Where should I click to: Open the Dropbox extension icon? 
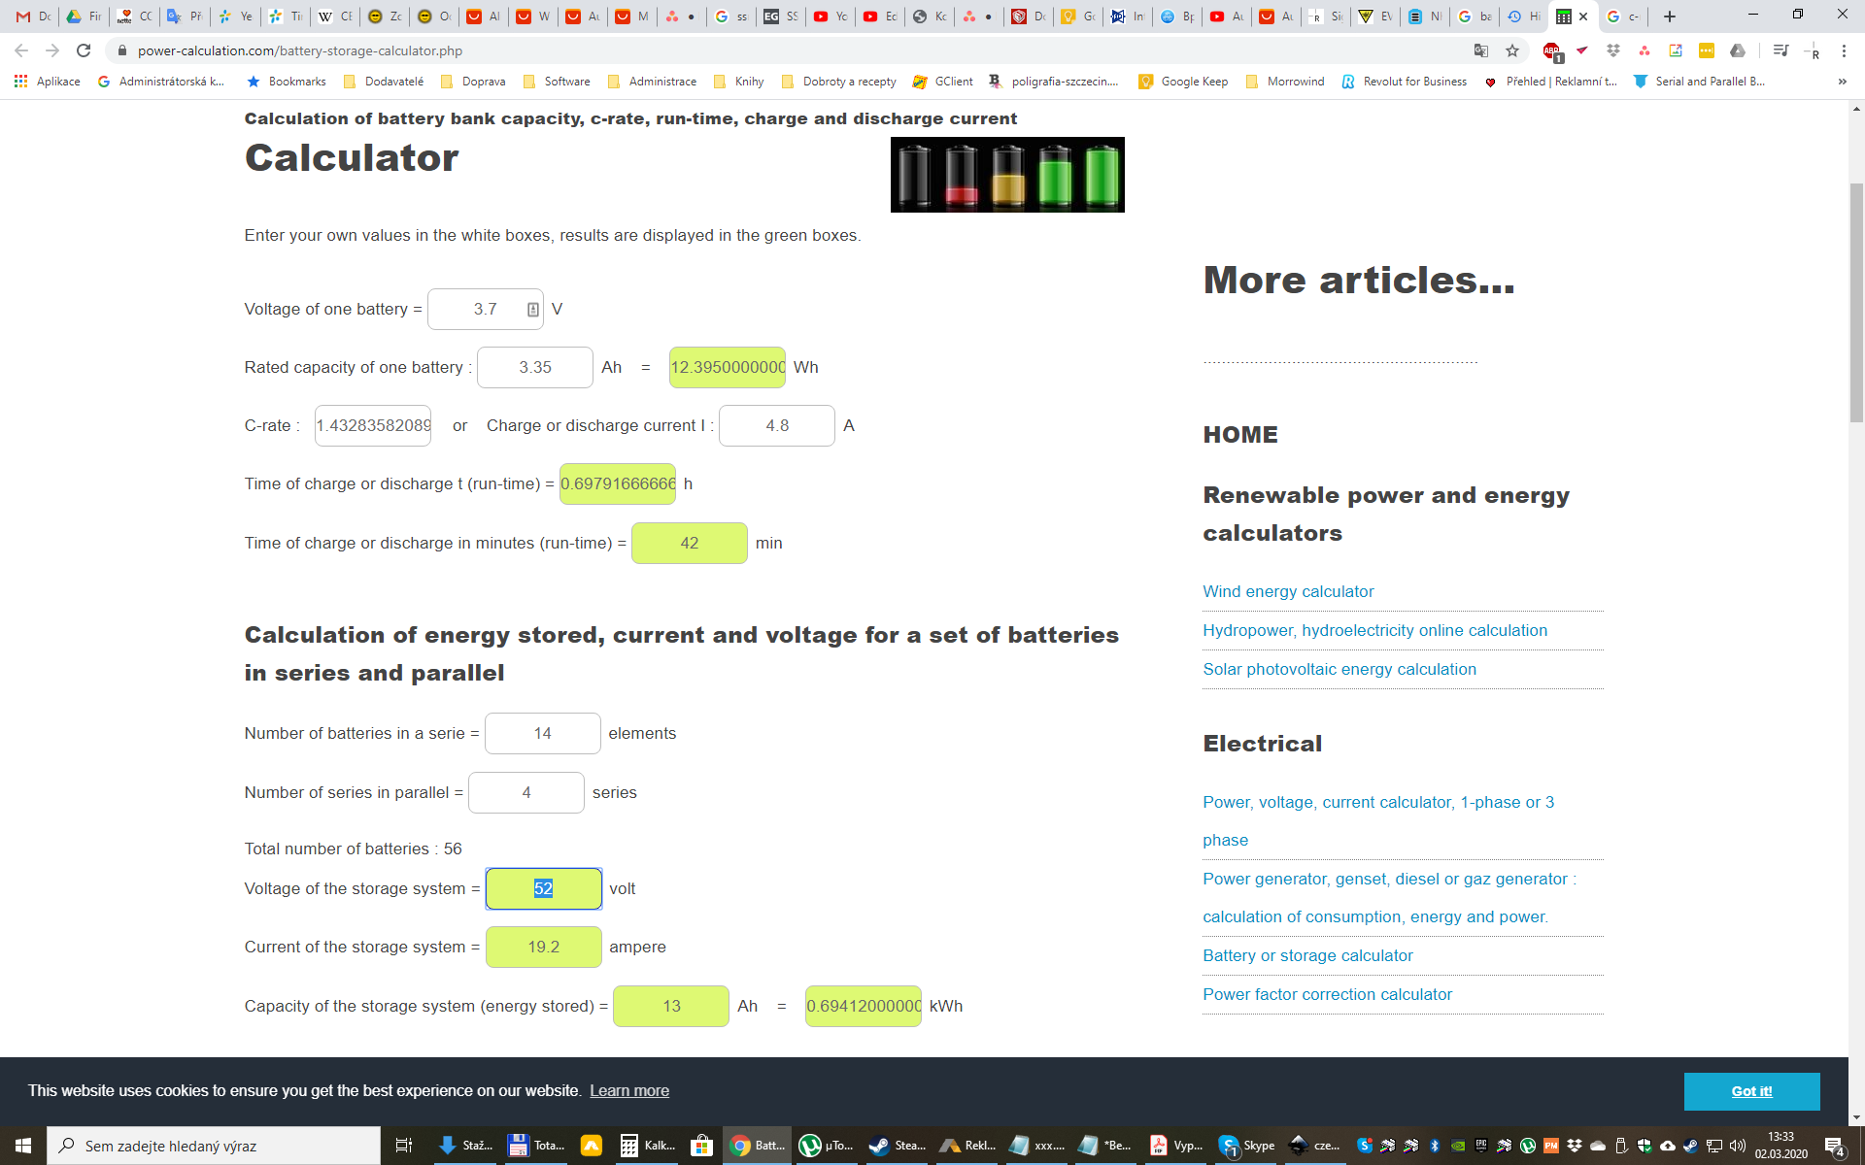pos(1613,50)
